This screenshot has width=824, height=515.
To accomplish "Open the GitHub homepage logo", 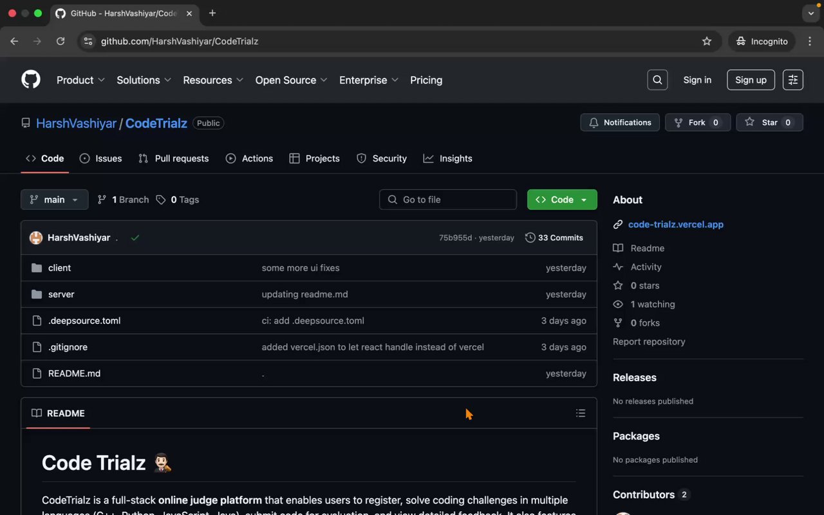I will (x=31, y=80).
